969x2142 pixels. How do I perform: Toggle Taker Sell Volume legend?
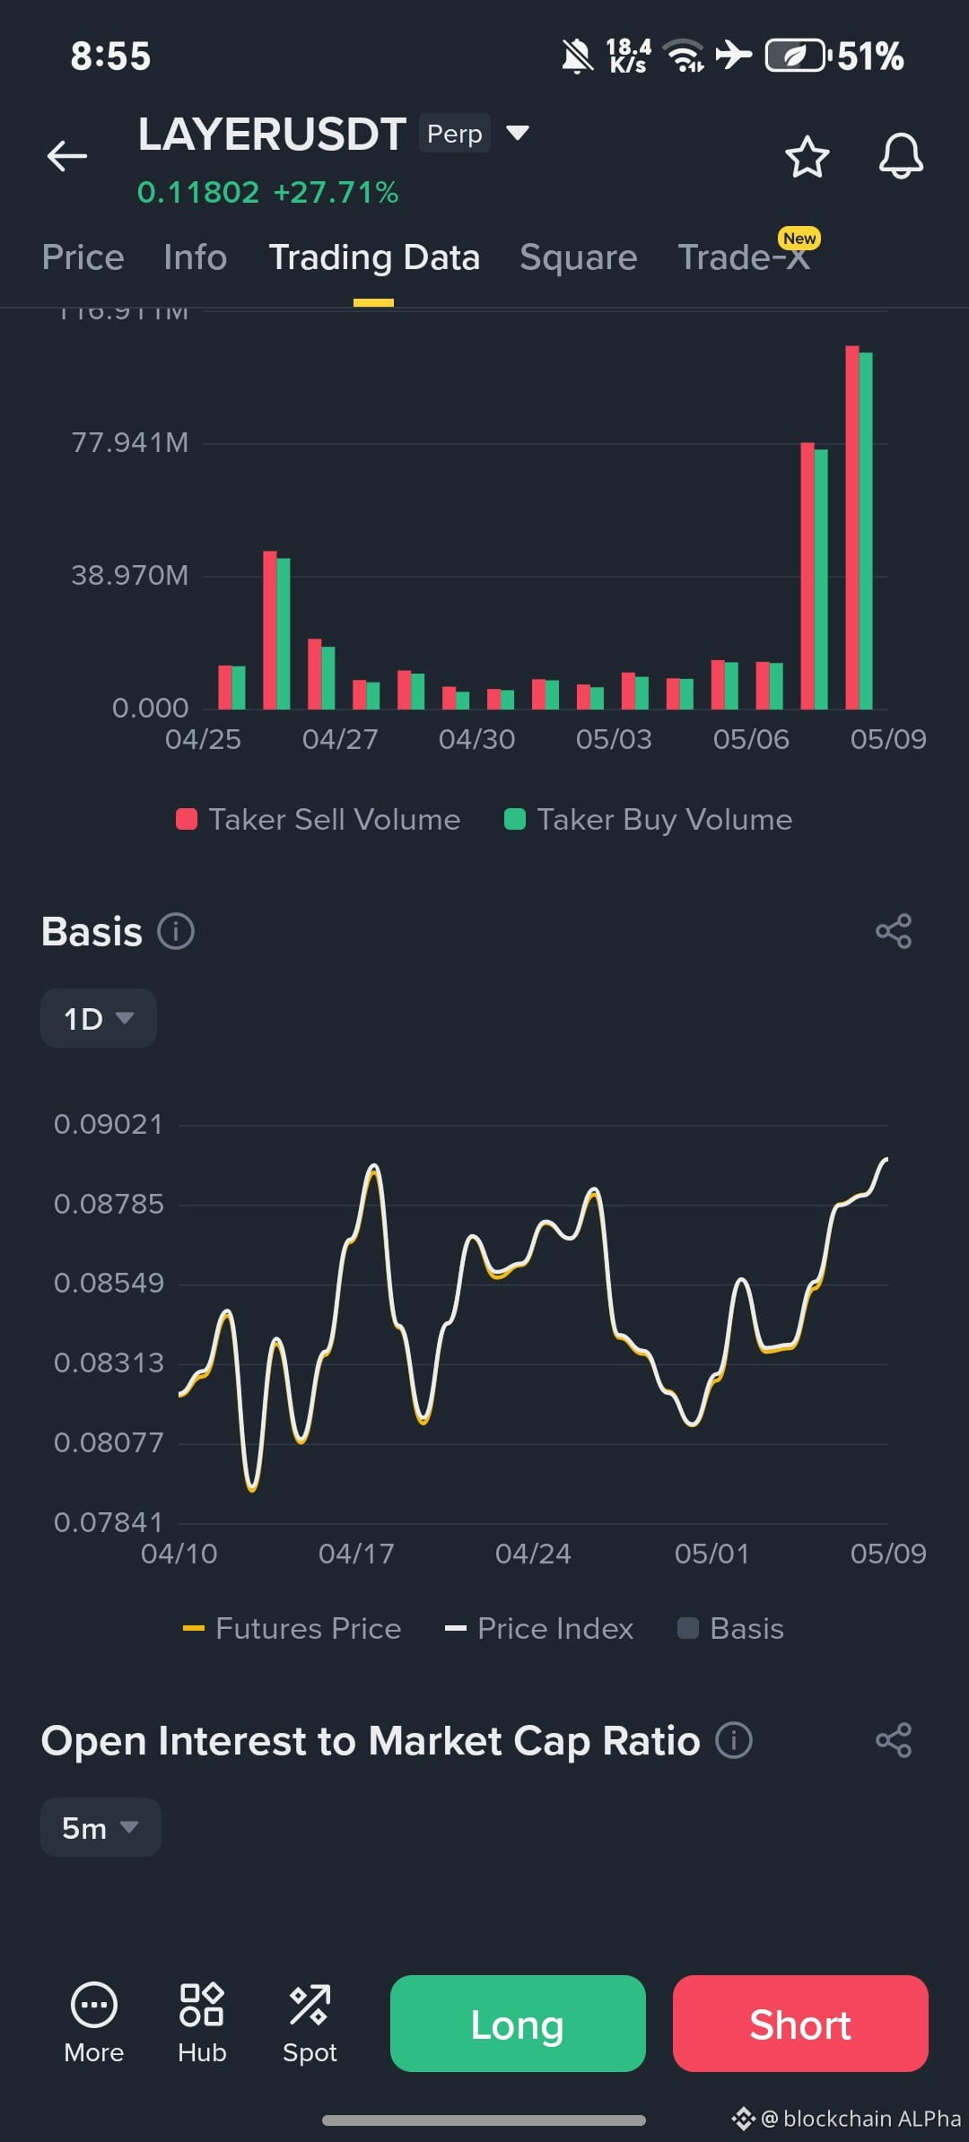coord(319,819)
